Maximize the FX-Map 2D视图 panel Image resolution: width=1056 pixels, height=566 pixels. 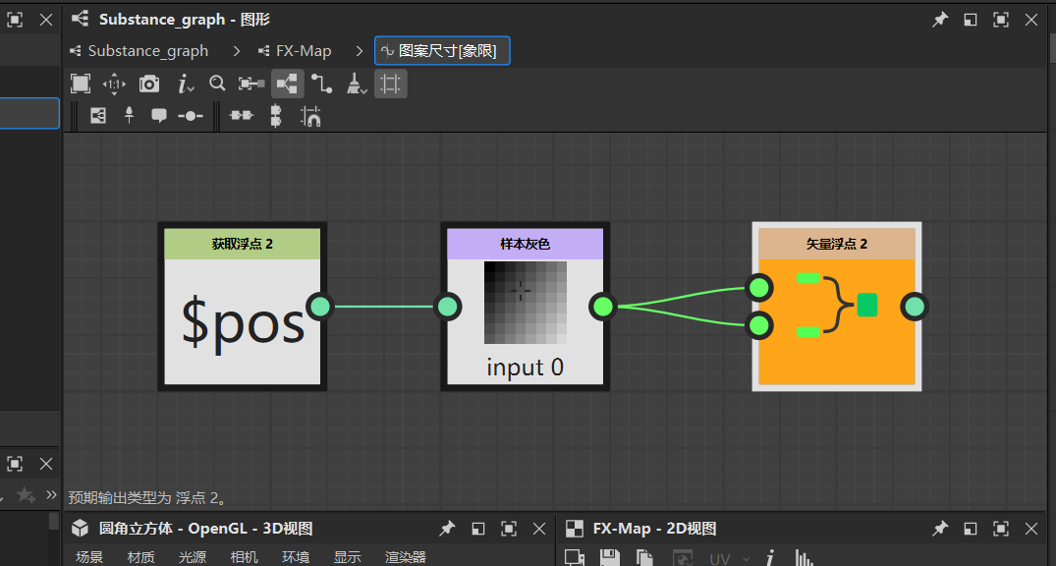pyautogui.click(x=1001, y=529)
